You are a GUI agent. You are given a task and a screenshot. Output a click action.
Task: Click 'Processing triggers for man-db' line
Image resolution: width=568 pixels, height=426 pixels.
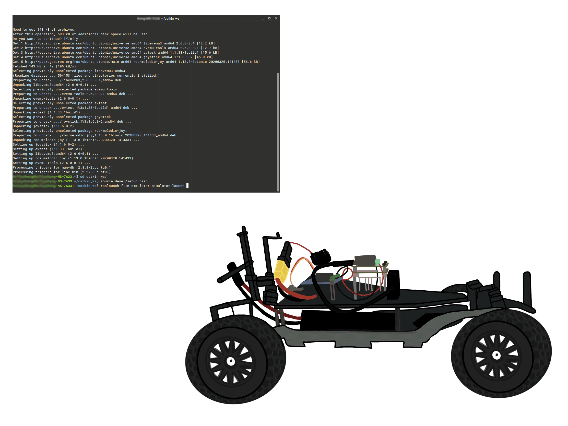pos(66,168)
